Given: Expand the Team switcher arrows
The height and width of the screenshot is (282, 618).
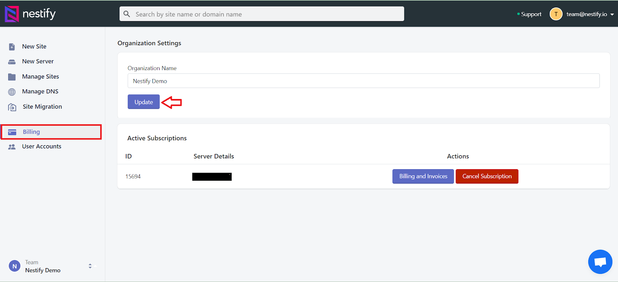Looking at the screenshot, I should [90, 266].
